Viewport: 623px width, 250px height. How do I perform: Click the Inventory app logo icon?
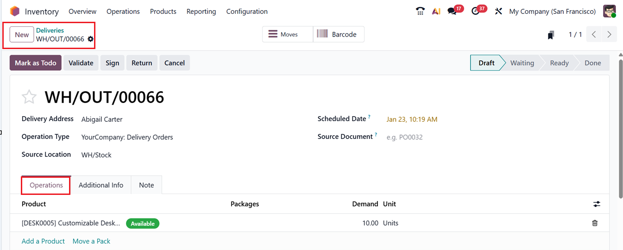click(15, 11)
